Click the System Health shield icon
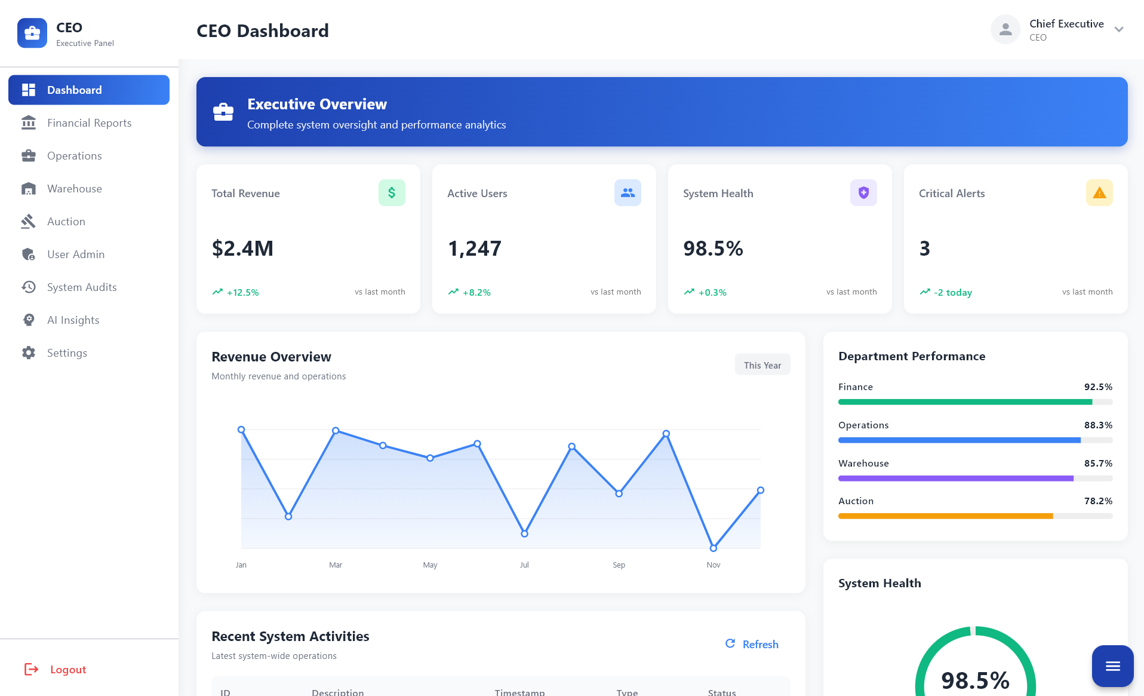The width and height of the screenshot is (1144, 696). pos(863,192)
